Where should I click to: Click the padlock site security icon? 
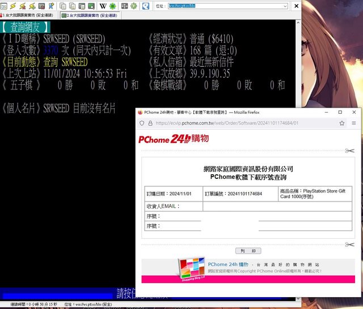pyautogui.click(x=150, y=123)
